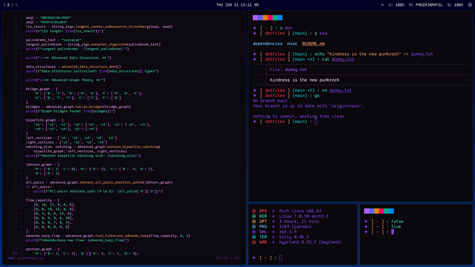The height and width of the screenshot is (267, 475).
Task: Click 'bipartite_graph = {' code line
Action: tap(45, 120)
